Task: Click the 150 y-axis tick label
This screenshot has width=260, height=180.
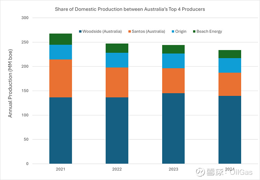Action: click(25, 91)
